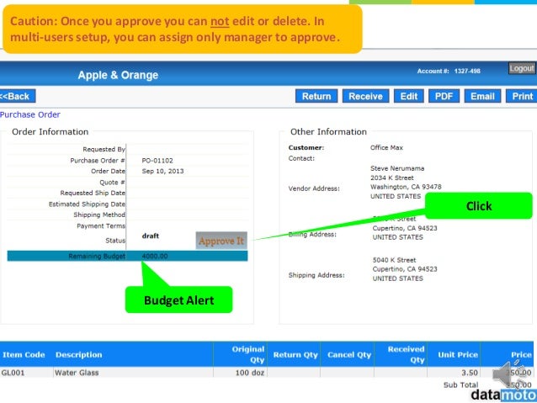Edit this purchase order
The image size is (537, 403).
tap(409, 96)
